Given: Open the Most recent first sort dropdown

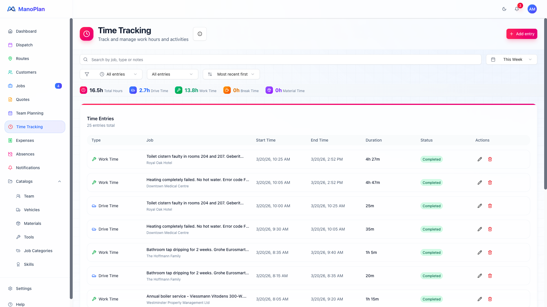Looking at the screenshot, I should click(231, 74).
